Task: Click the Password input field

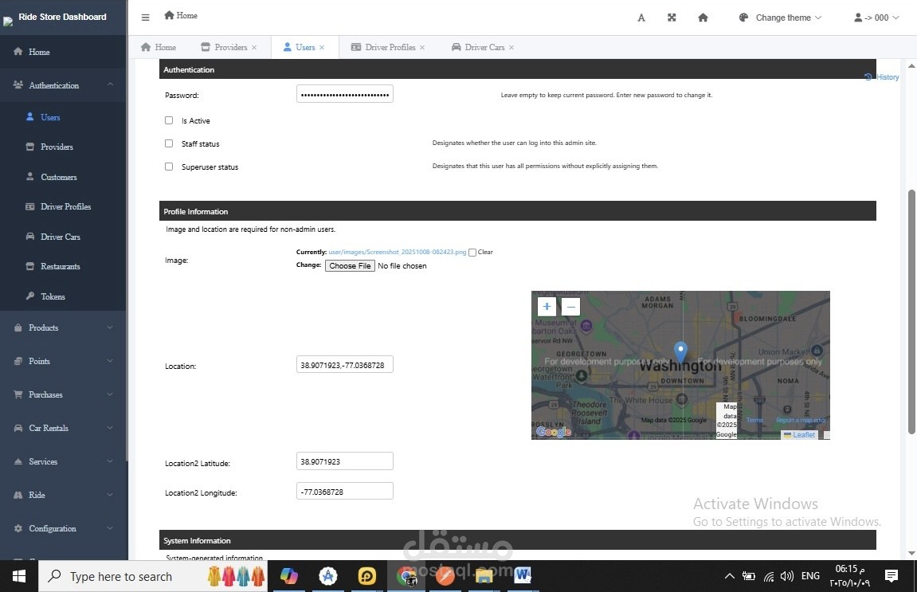Action: (x=344, y=94)
